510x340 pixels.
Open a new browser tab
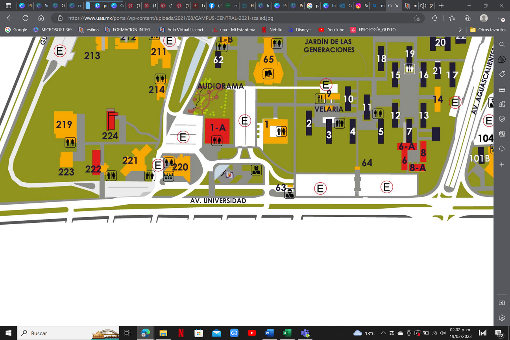pyautogui.click(x=441, y=6)
